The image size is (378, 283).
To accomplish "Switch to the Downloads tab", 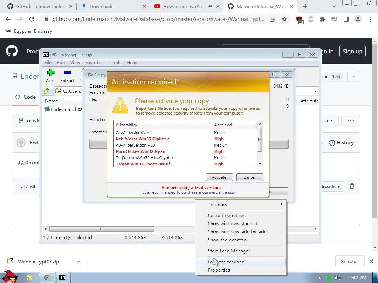I will click(x=113, y=7).
